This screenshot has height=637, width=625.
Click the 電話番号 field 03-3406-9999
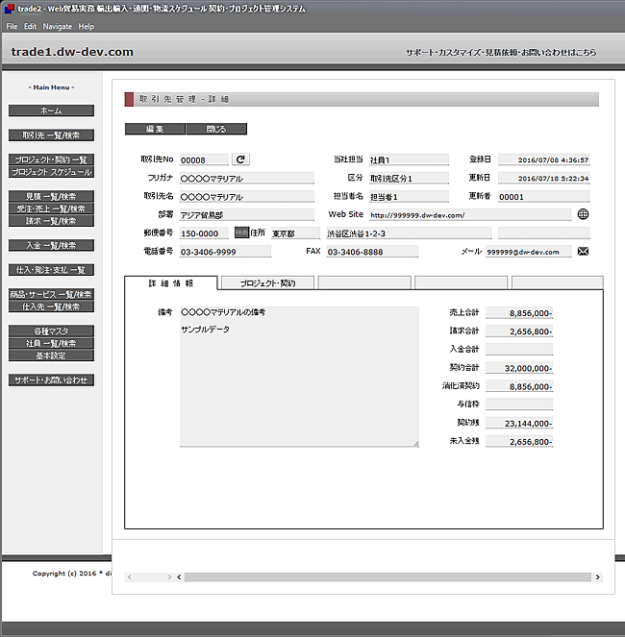point(225,252)
